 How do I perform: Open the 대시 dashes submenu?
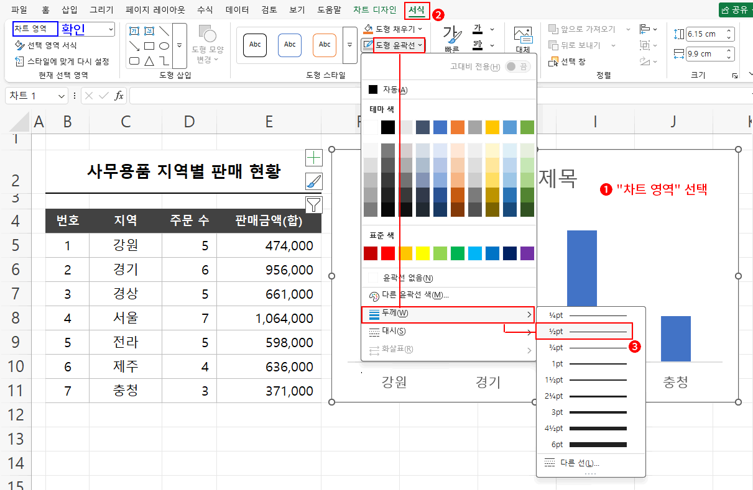pyautogui.click(x=448, y=332)
